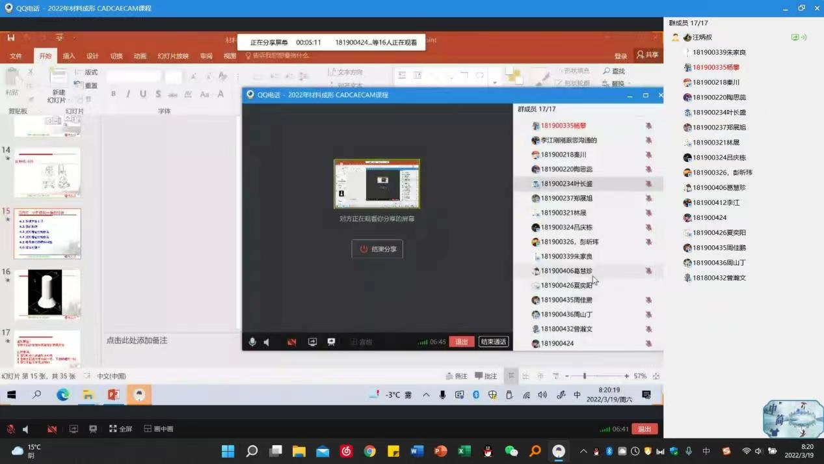The height and width of the screenshot is (464, 824).
Task: Open 新建幻灯片 new slide dropdown
Action: [x=57, y=96]
